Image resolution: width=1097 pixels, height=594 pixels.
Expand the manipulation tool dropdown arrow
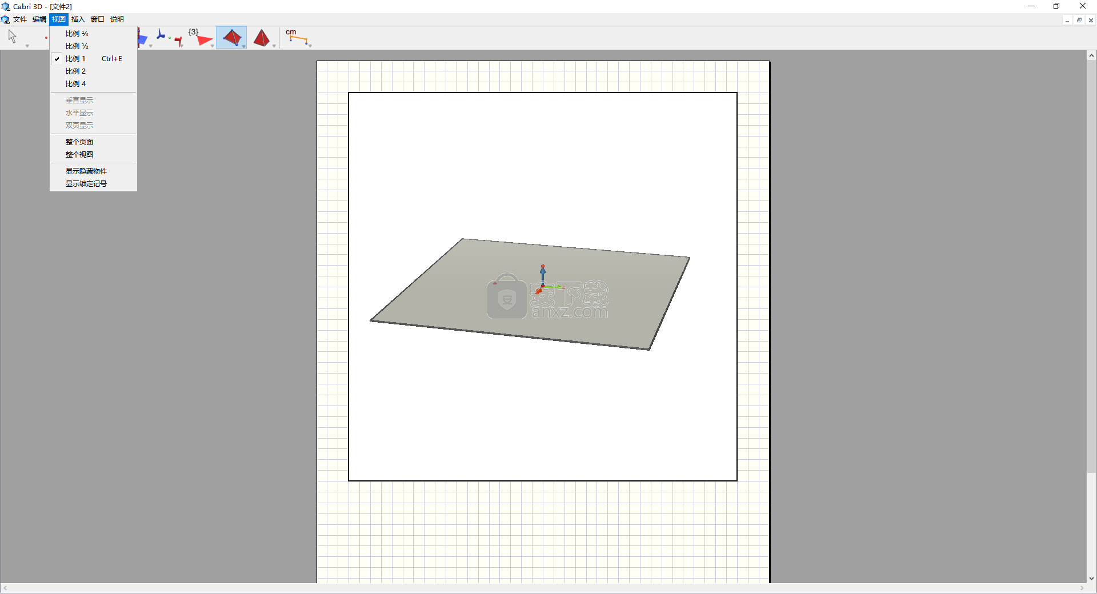point(27,46)
